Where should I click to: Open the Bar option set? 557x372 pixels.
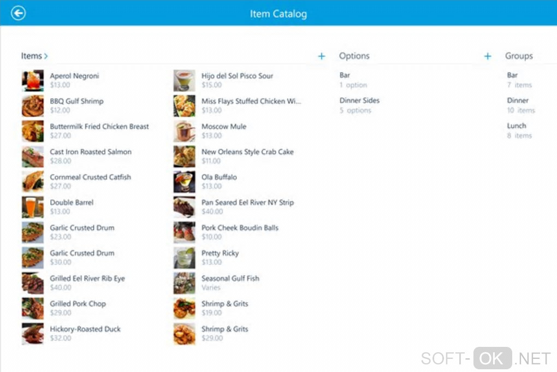[x=345, y=75]
